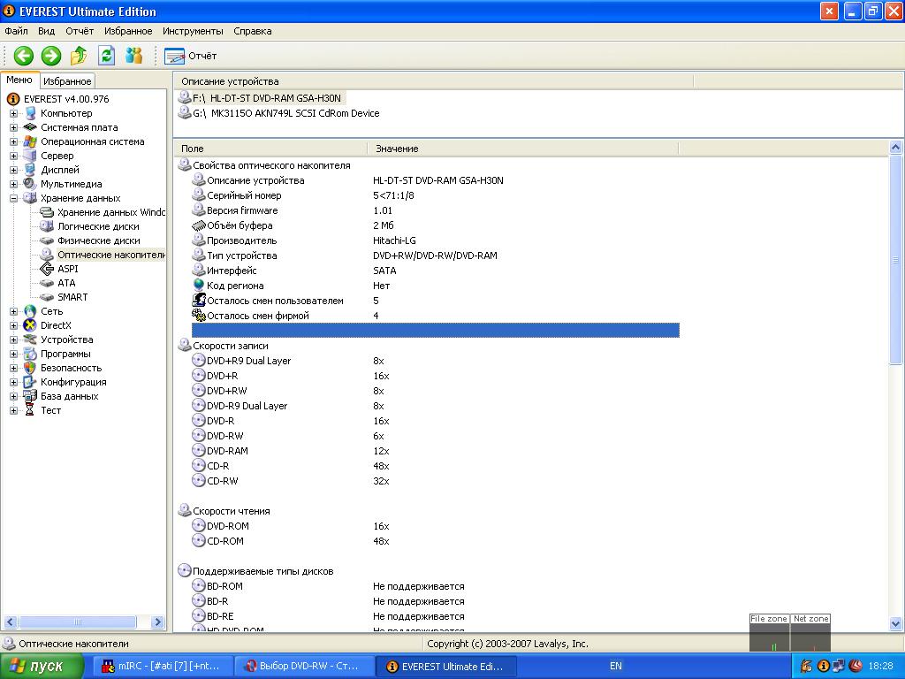Open the Справка menu

tap(253, 31)
